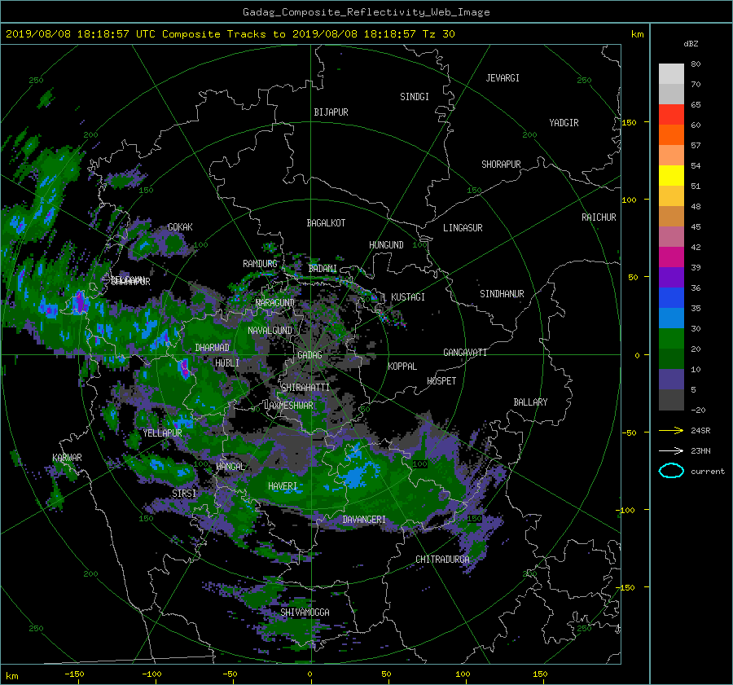Click the light blue 35 dBZ swatch
This screenshot has width=733, height=685.
pyautogui.click(x=671, y=318)
